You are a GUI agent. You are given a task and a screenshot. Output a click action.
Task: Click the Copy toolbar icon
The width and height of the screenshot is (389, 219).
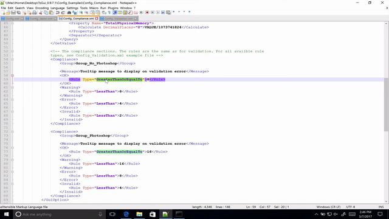tap(46, 12)
